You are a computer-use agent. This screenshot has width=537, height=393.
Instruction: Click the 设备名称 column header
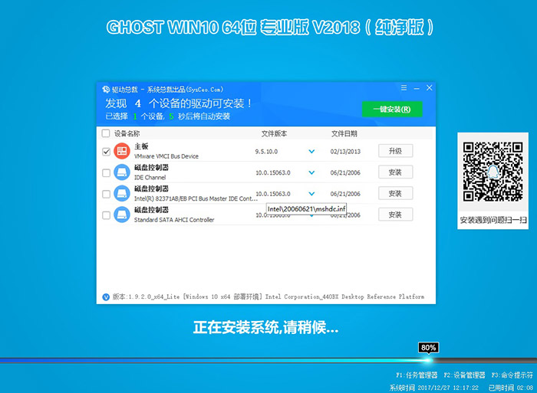[x=127, y=133]
